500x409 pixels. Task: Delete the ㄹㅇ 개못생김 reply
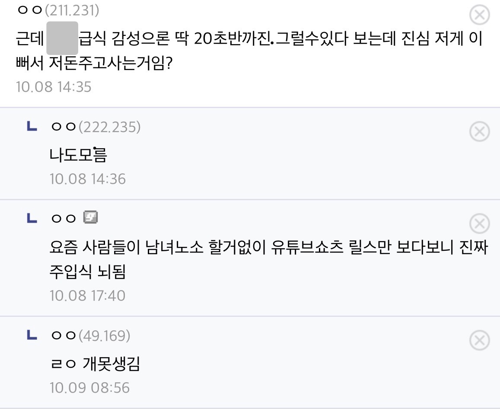[479, 340]
